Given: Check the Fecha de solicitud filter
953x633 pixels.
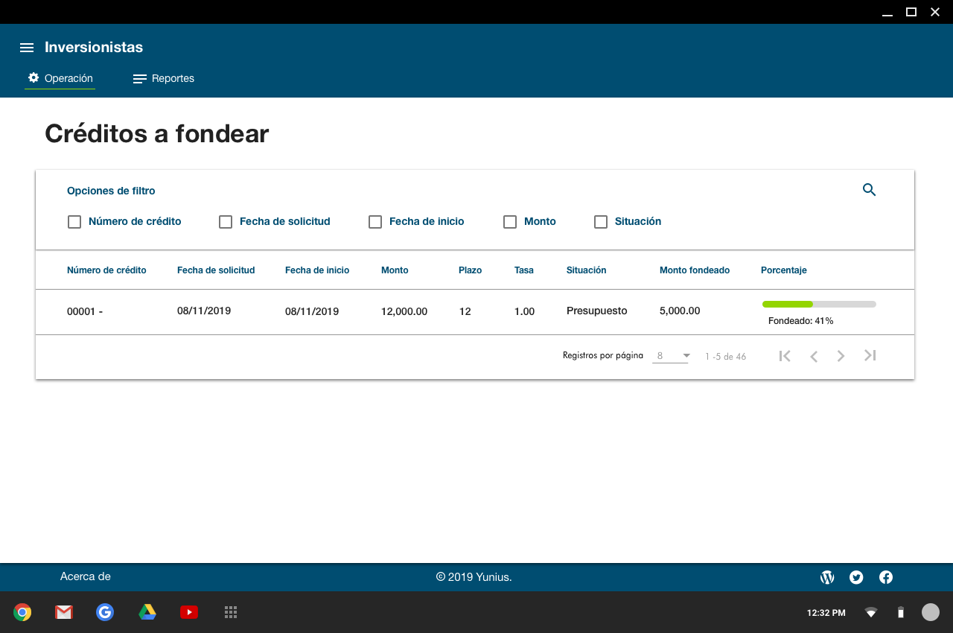Looking at the screenshot, I should coord(226,222).
